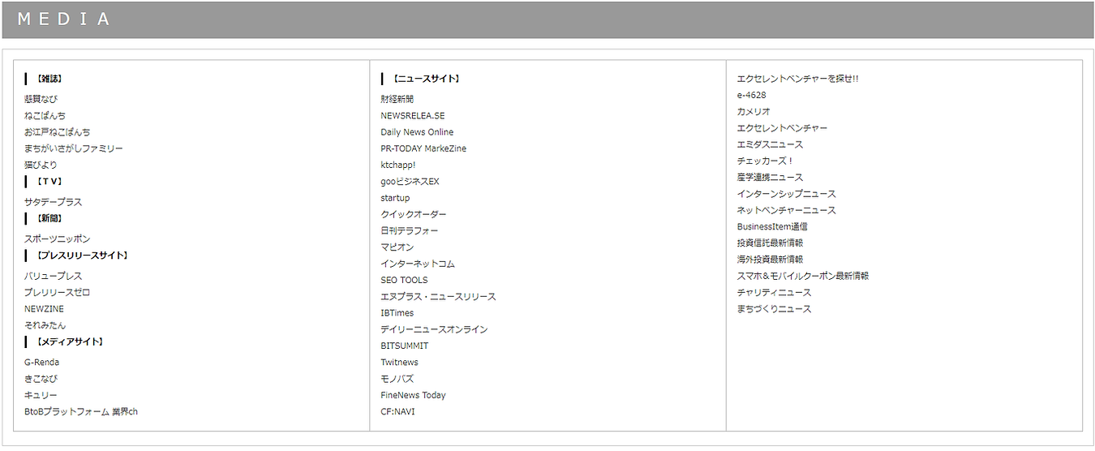The height and width of the screenshot is (451, 1095).
Task: Click エヌプラス・ニュースリリース entry
Action: (x=438, y=296)
